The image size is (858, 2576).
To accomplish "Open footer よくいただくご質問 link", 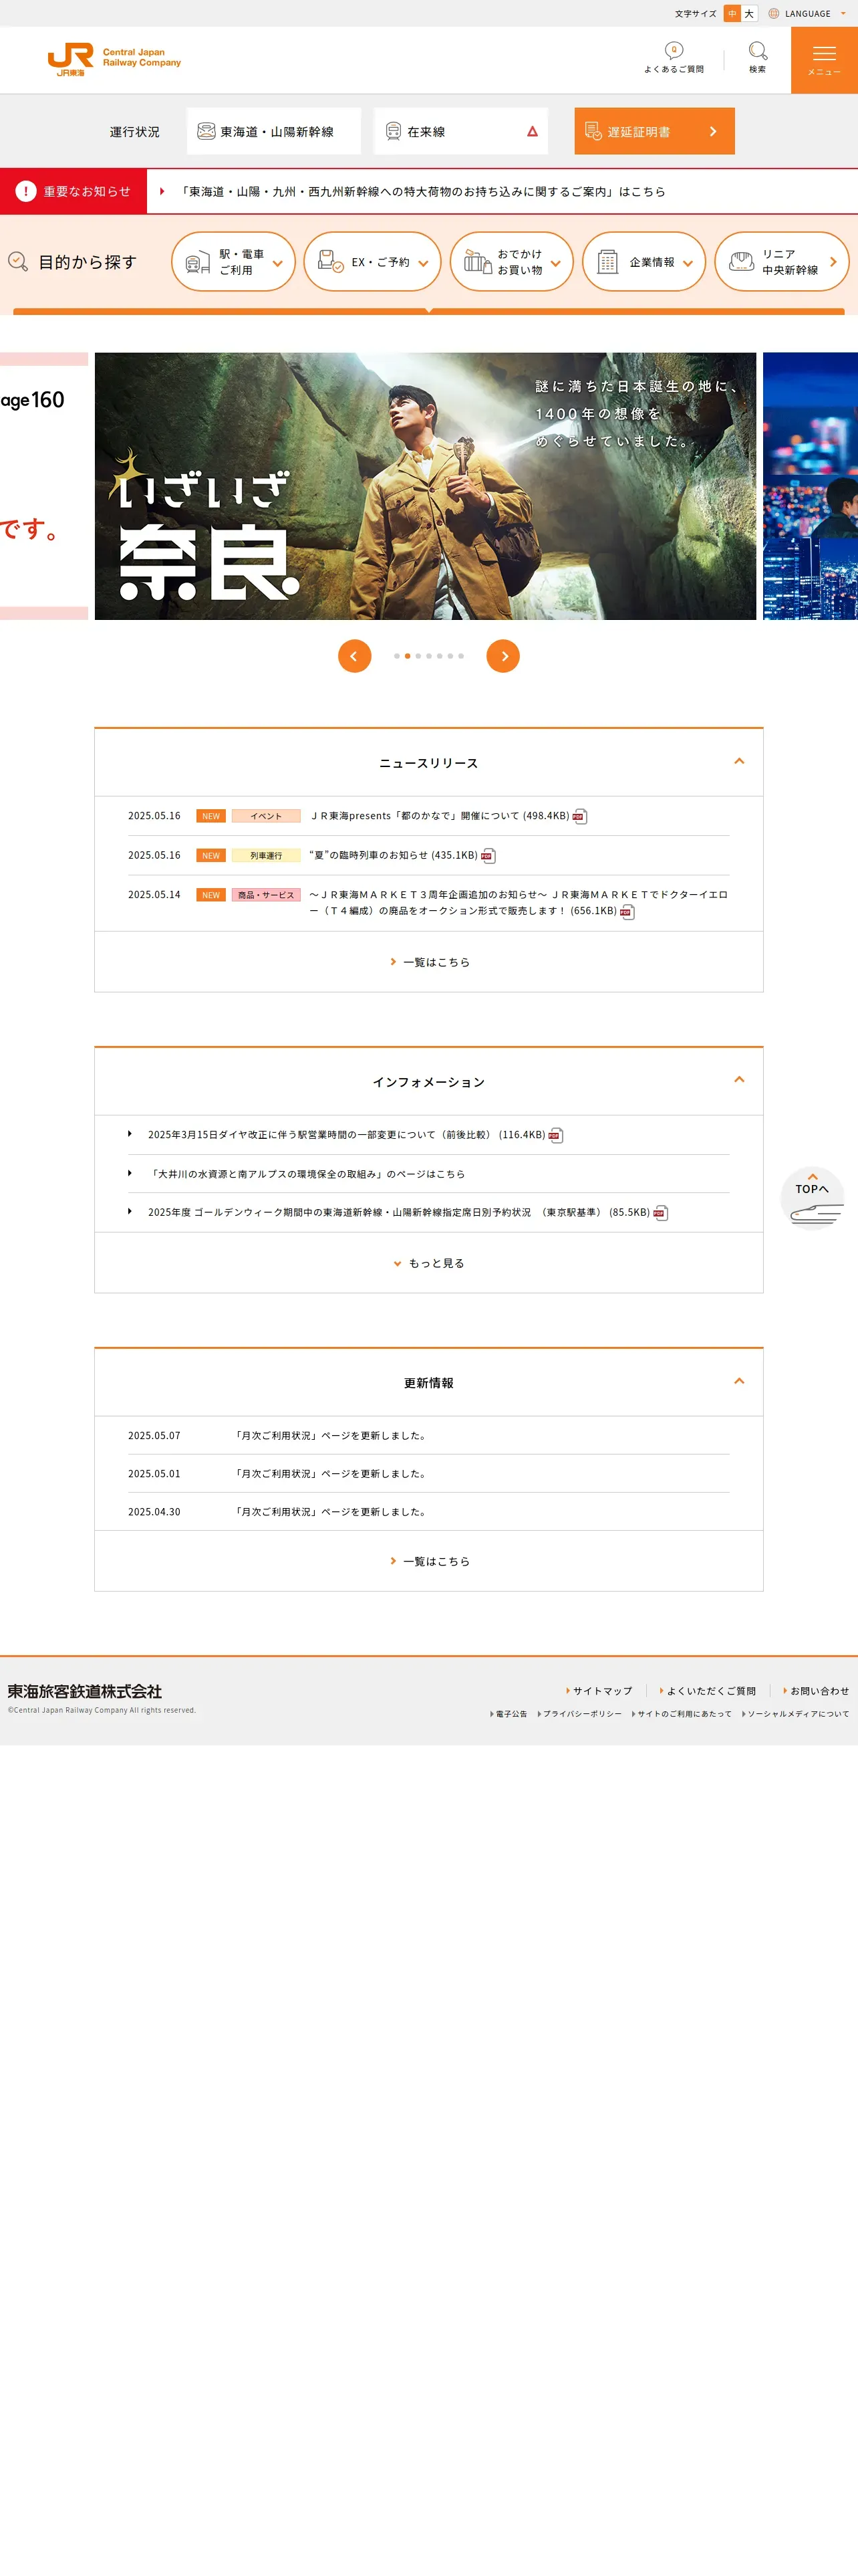I will [708, 1691].
